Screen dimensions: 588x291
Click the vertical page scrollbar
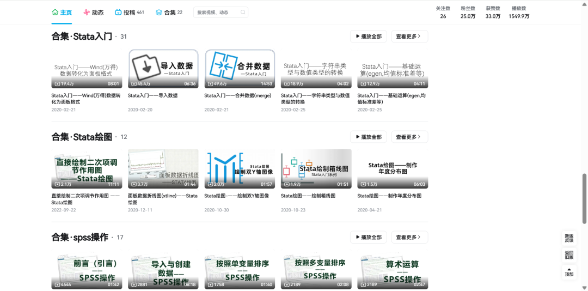[585, 199]
